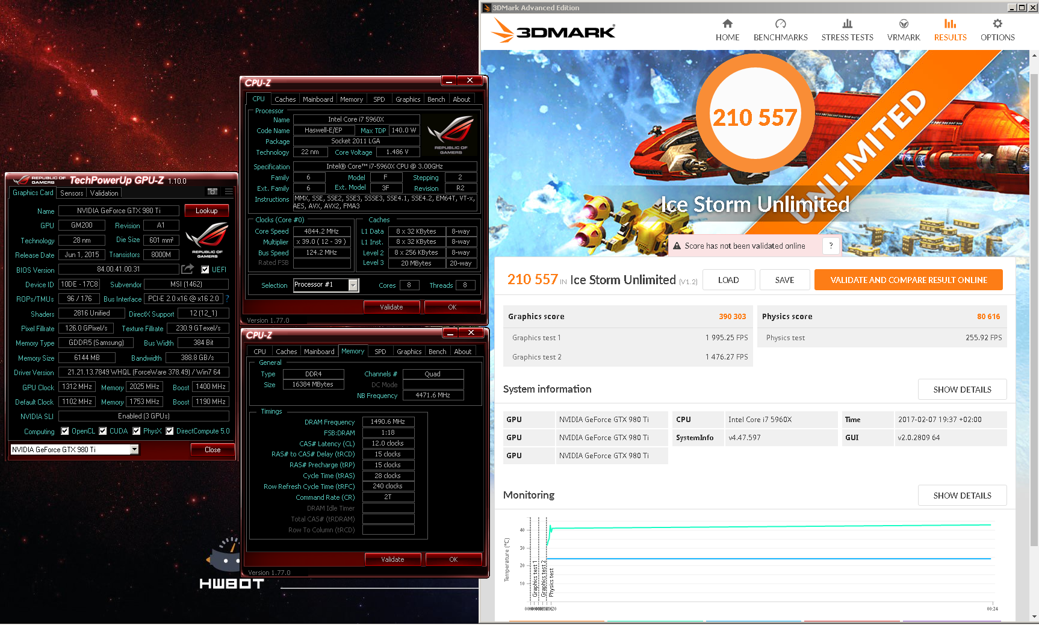Select the RESULTS section icon

click(950, 23)
